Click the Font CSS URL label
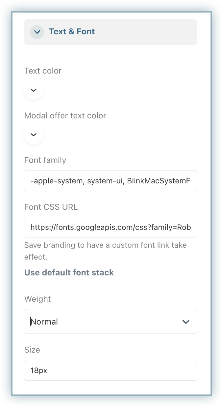The width and height of the screenshot is (223, 407). 51,207
